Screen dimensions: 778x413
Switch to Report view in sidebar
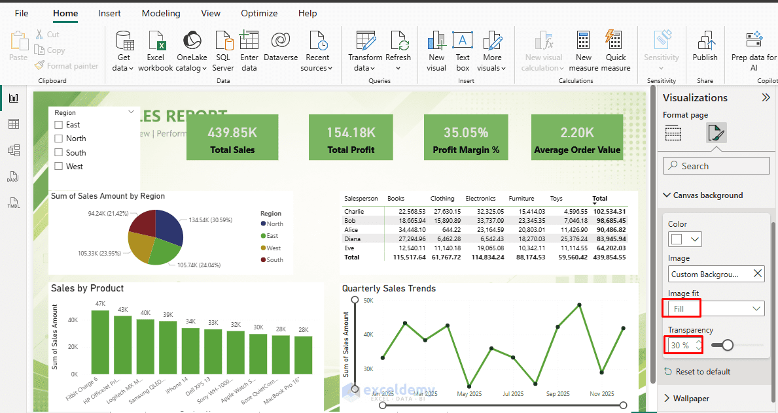[14, 98]
